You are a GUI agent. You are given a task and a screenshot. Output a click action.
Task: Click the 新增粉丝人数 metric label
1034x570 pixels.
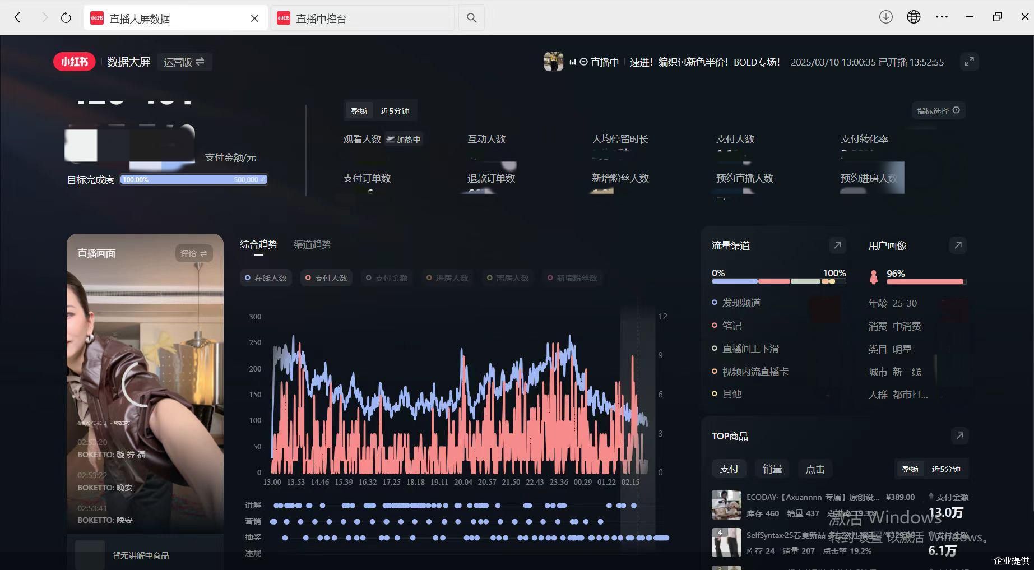pyautogui.click(x=620, y=178)
